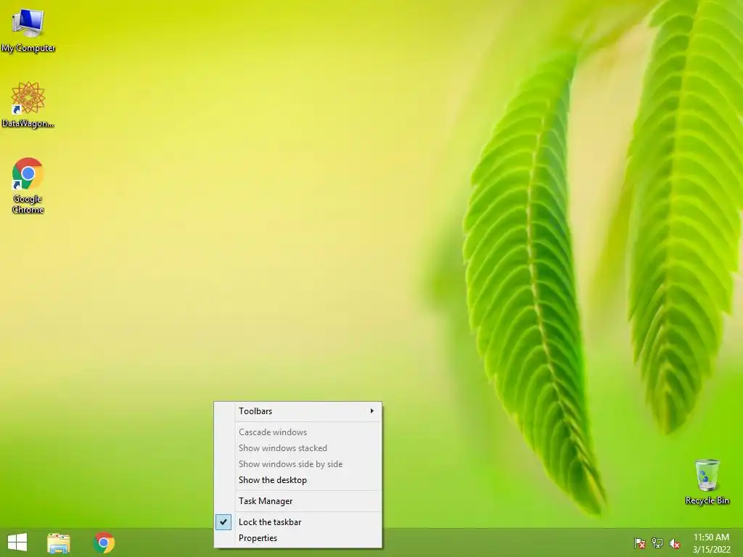Select the Recycle Bin icon
Screen dimensions: 743x557
[707, 482]
